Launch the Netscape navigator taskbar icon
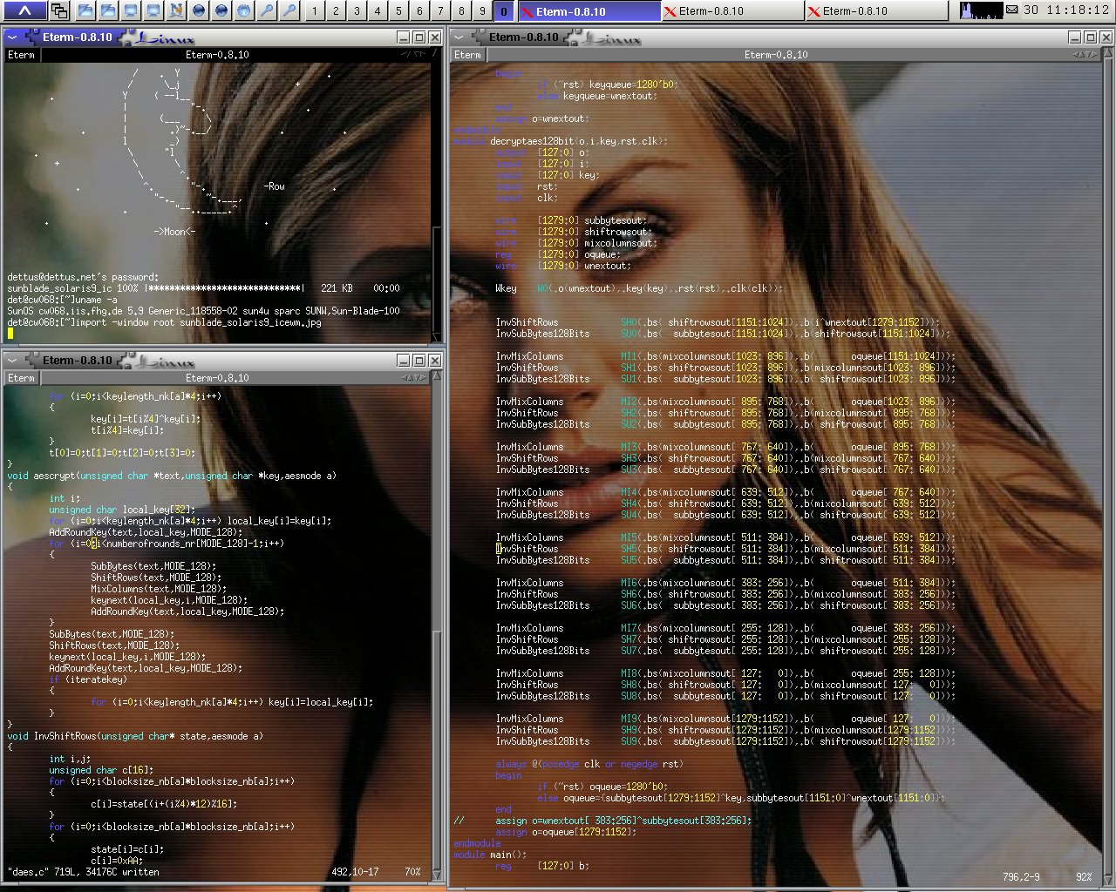1116x892 pixels. click(176, 10)
